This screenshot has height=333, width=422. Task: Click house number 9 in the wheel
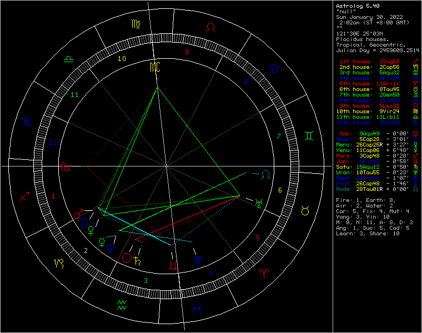pos(187,52)
